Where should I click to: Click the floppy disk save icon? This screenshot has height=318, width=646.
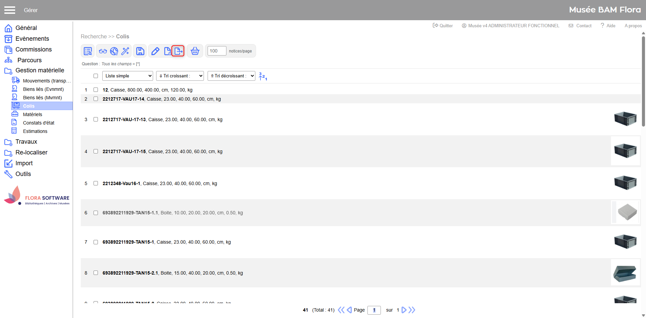pos(140,51)
